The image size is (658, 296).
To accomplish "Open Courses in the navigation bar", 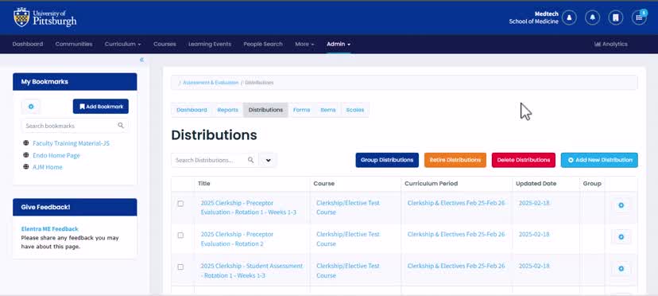I will [164, 44].
